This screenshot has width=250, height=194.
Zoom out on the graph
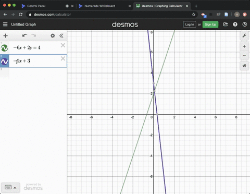point(244,55)
